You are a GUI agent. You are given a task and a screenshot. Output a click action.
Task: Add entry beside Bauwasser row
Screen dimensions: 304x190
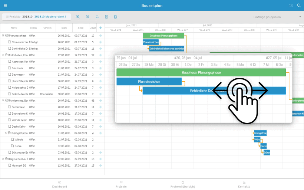[100, 75]
